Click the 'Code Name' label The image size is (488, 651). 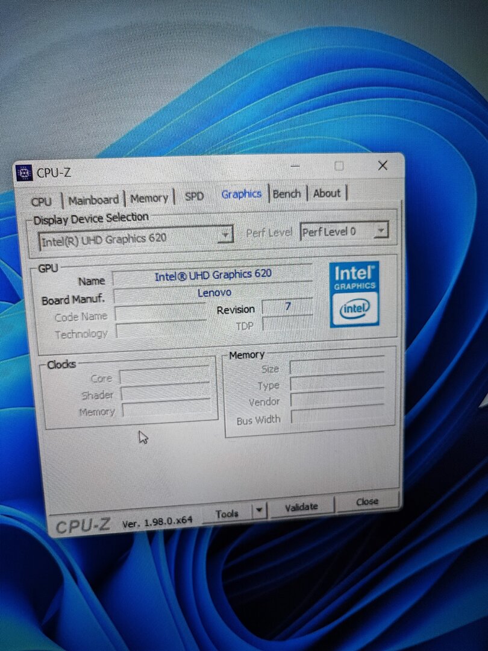(x=81, y=317)
